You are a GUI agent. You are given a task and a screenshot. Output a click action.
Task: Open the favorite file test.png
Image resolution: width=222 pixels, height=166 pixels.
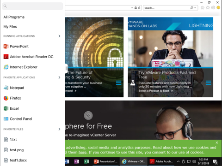tap(13, 150)
